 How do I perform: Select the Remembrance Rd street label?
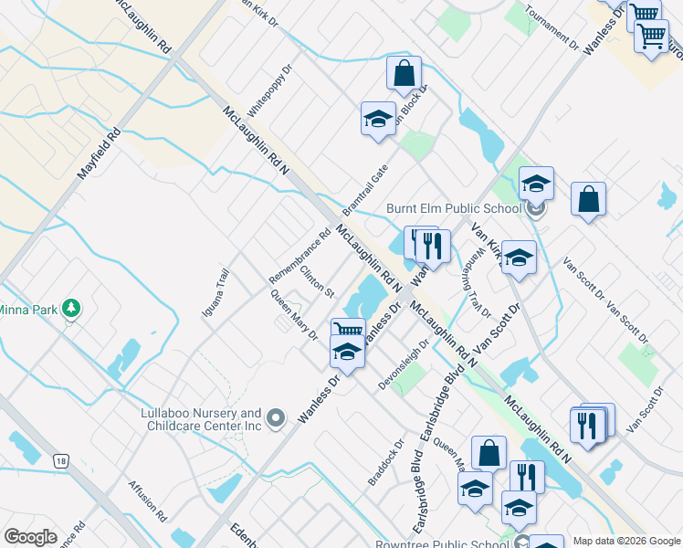click(300, 256)
